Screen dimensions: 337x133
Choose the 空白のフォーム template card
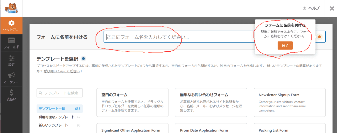[x=133, y=102]
